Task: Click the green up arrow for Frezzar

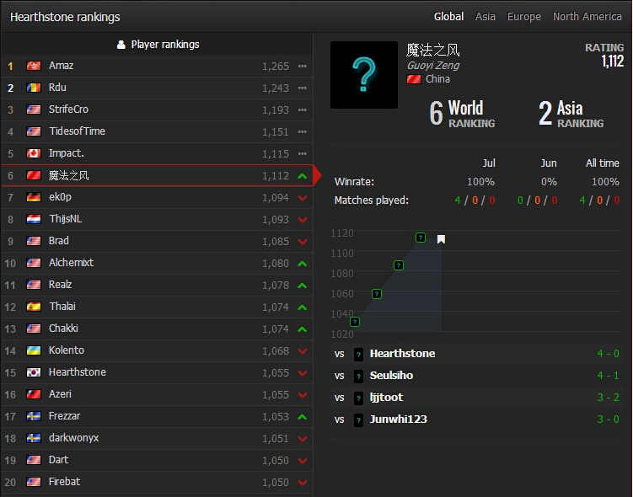Action: click(x=303, y=417)
